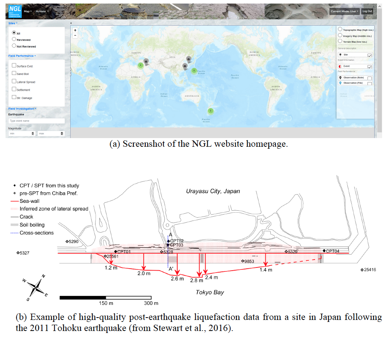Open the green cluster marker labeled 8
390x344 pixels.
pos(194,71)
